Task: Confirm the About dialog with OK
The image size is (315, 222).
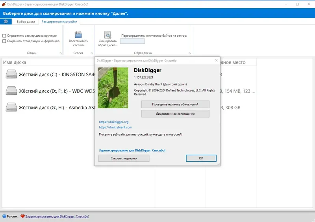Action: (201, 158)
